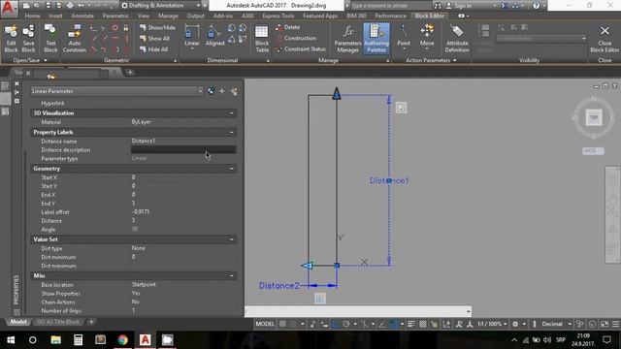
Task: Open the View ribbon tab
Action: click(144, 16)
